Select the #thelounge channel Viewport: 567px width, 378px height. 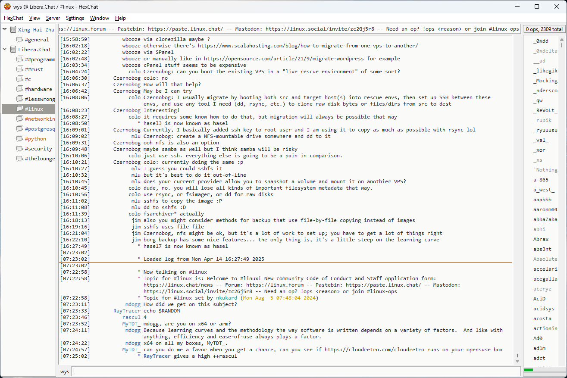40,159
